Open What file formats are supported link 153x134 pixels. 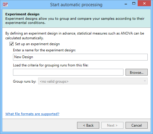[x=32, y=114]
